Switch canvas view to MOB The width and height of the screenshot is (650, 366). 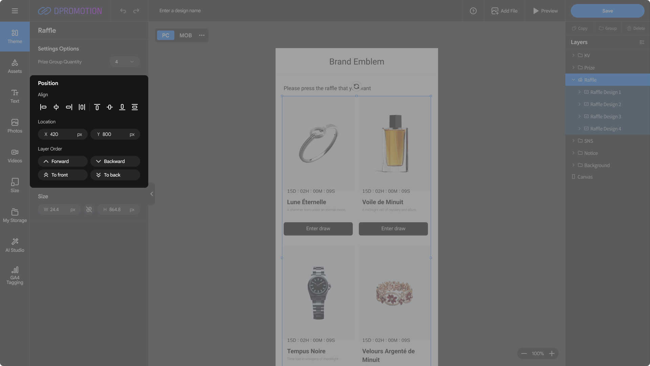point(186,35)
